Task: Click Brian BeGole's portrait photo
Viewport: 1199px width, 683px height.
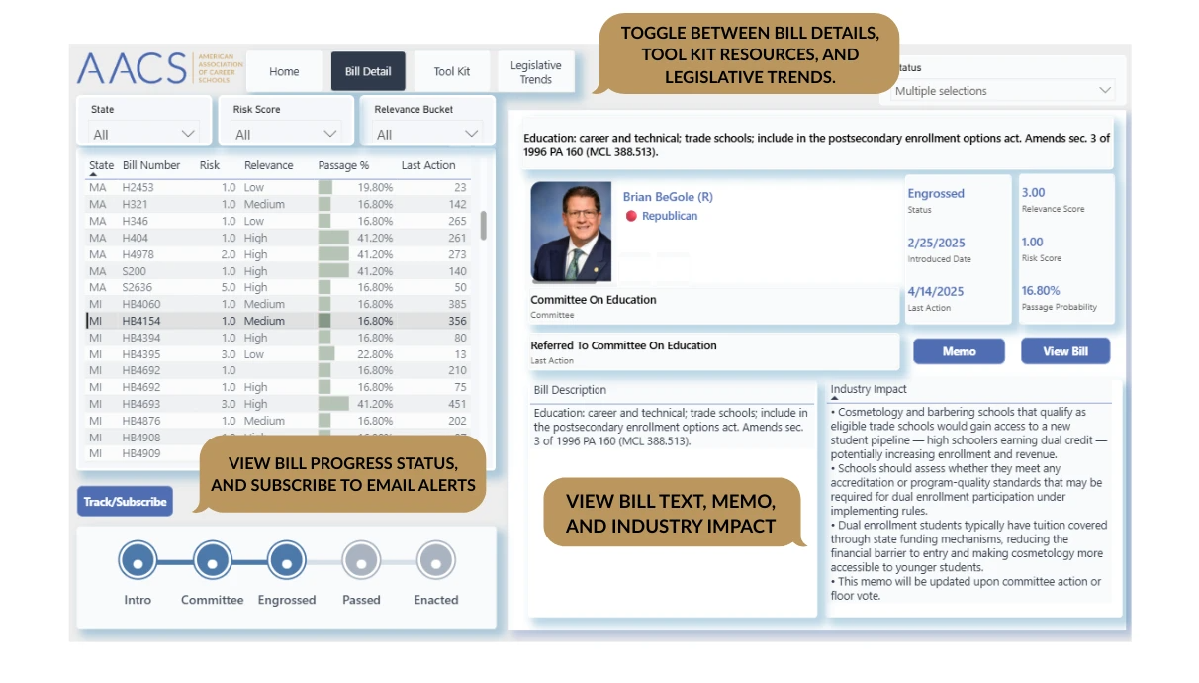Action: pos(571,232)
